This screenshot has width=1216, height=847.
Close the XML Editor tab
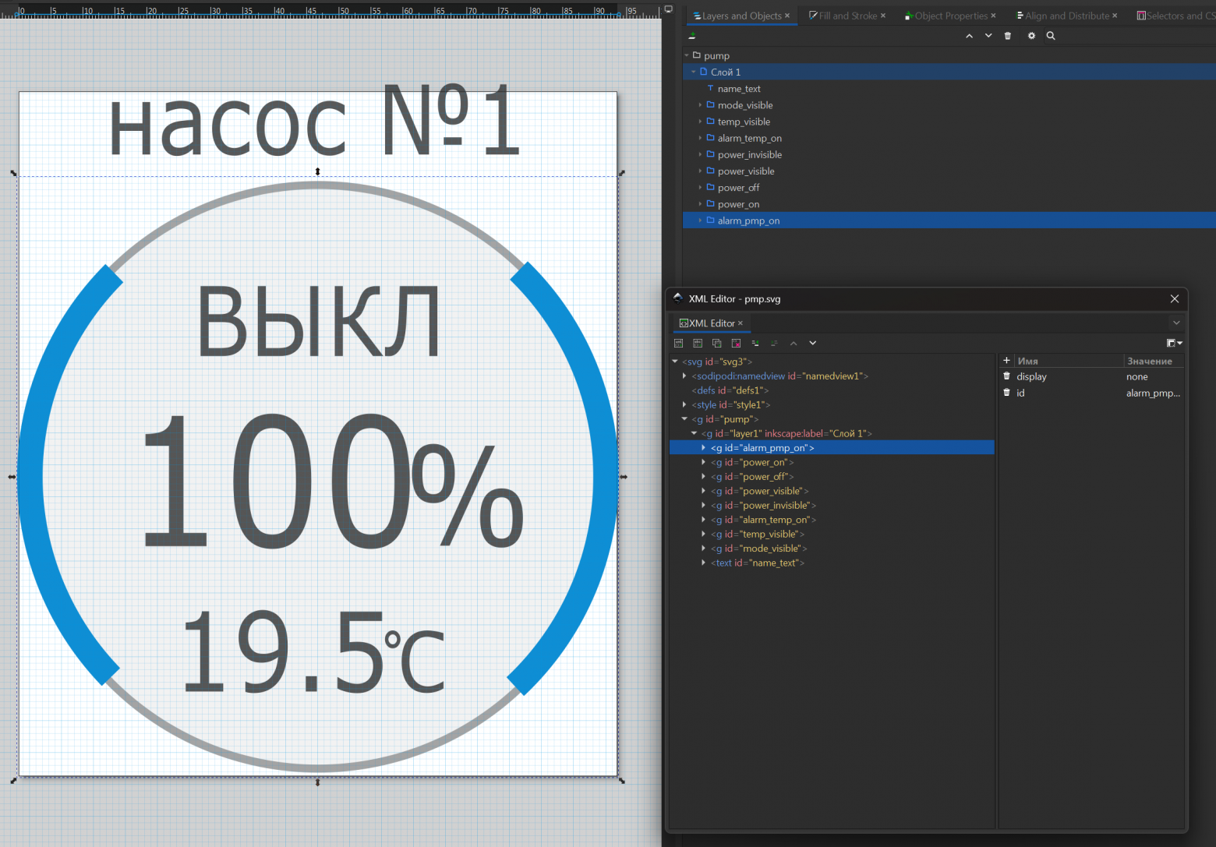pos(741,323)
